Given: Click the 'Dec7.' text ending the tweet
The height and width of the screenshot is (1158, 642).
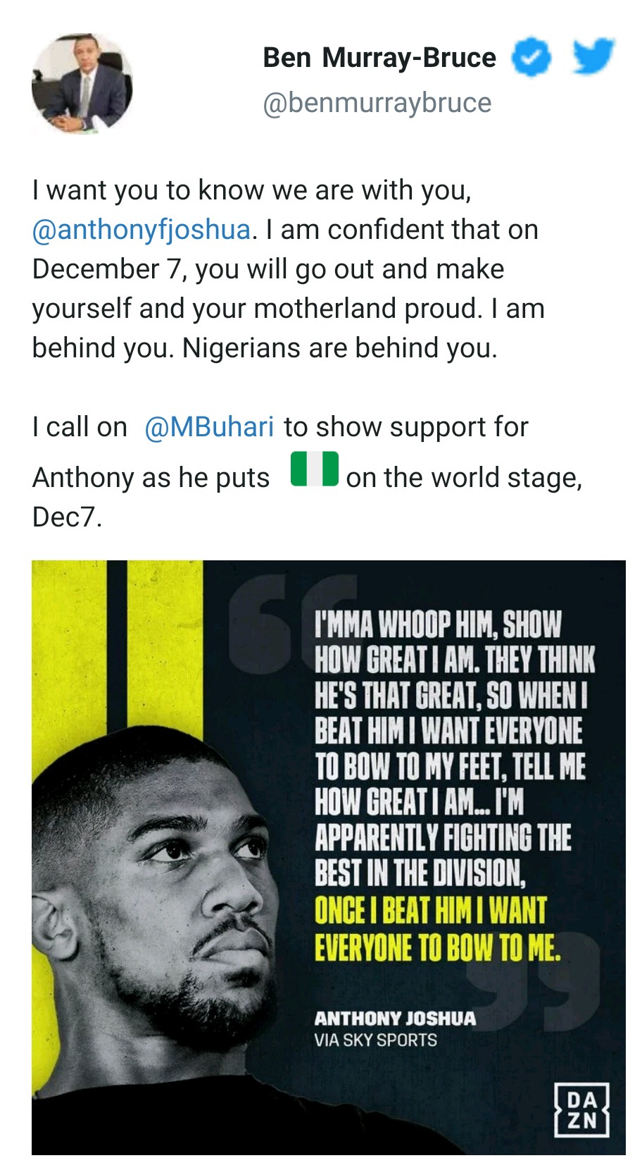Looking at the screenshot, I should click(x=67, y=517).
